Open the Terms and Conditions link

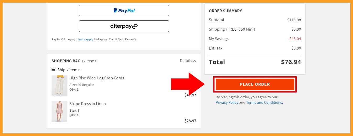[x=264, y=102]
